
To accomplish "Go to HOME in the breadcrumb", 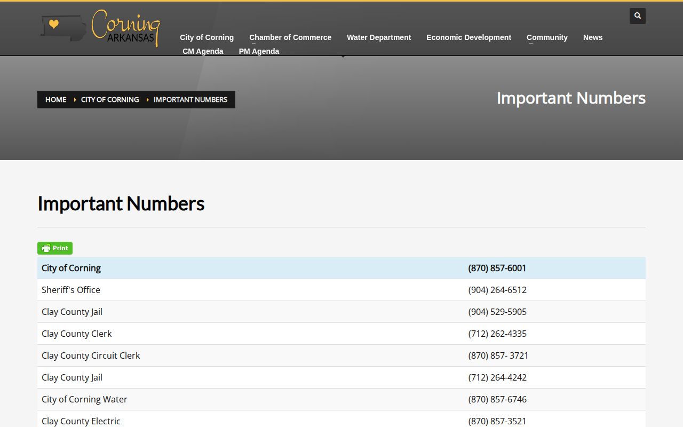I will (x=56, y=100).
